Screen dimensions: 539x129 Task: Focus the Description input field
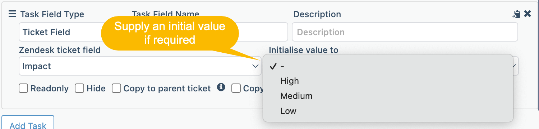(405, 32)
